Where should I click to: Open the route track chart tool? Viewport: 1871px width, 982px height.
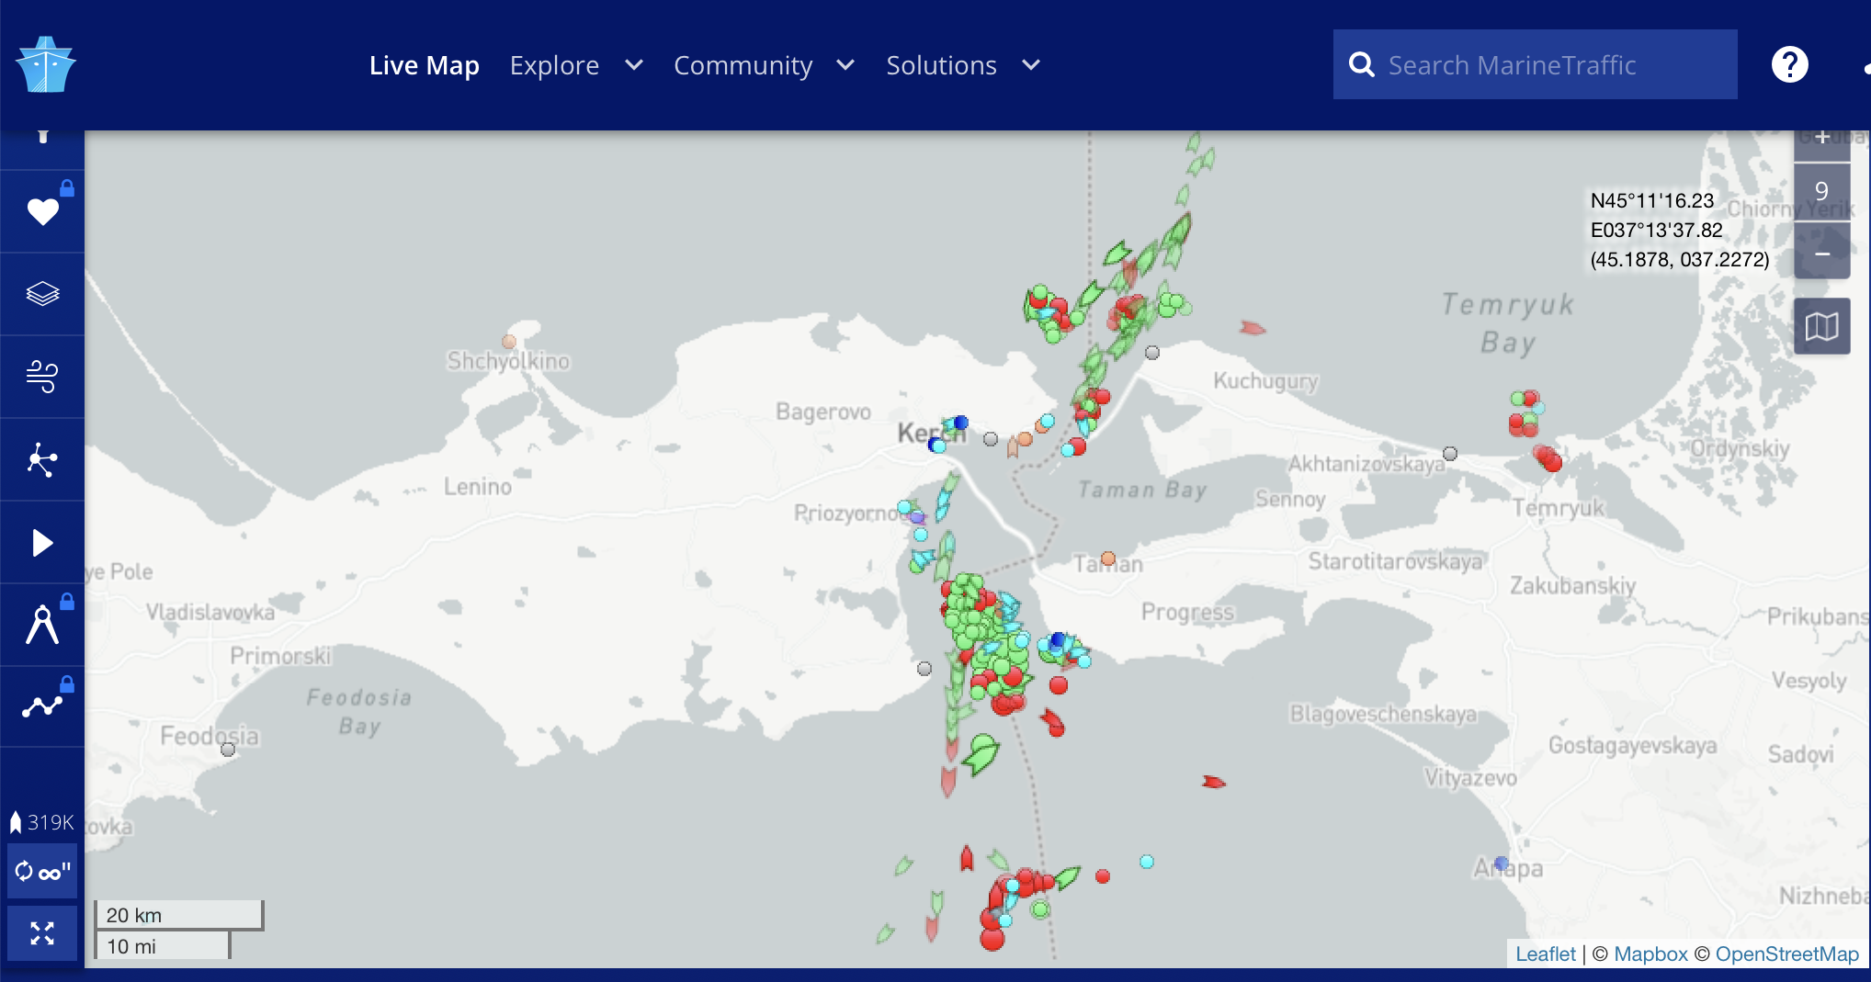42,706
